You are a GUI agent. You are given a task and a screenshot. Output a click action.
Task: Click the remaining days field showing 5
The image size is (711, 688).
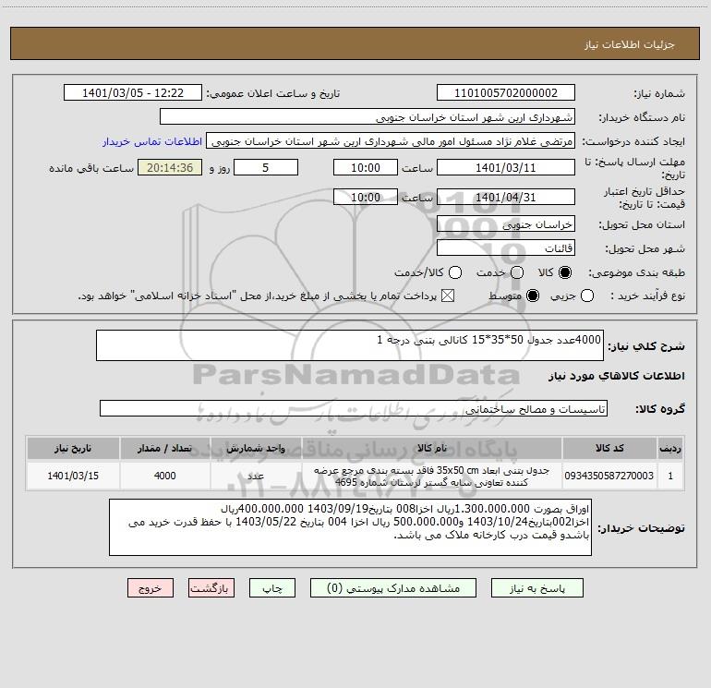pyautogui.click(x=266, y=167)
